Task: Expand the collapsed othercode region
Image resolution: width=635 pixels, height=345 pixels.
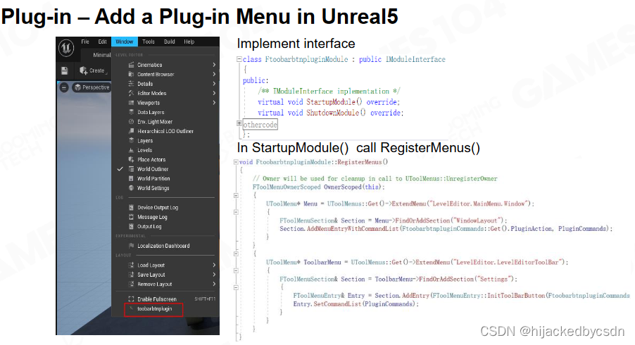Action: click(x=239, y=123)
